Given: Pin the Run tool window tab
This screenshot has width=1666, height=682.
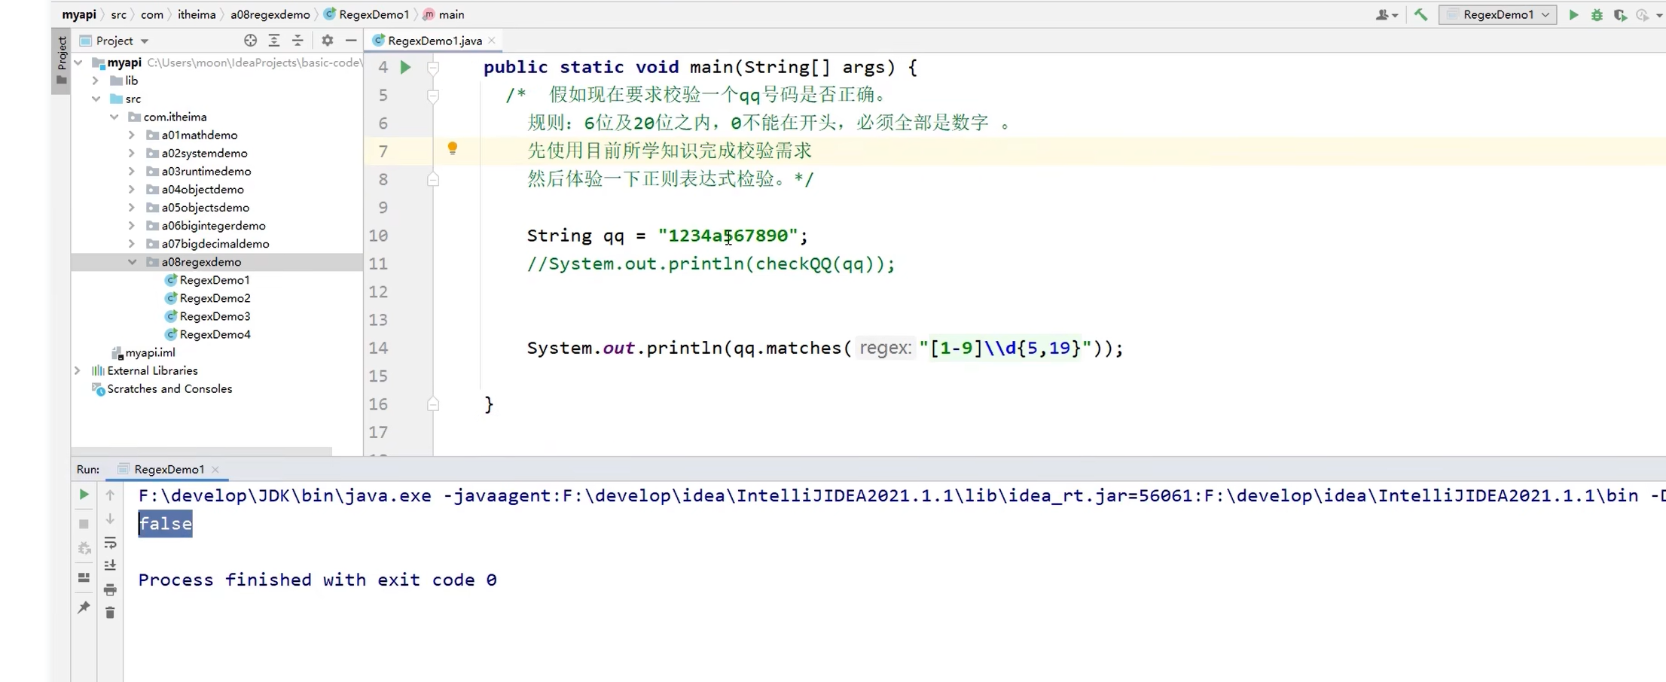Looking at the screenshot, I should (84, 607).
